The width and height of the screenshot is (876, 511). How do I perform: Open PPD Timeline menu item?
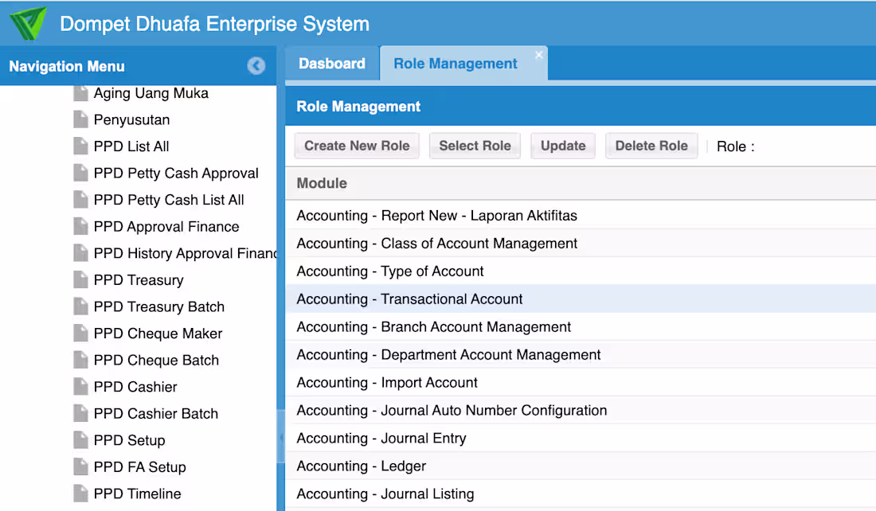point(138,493)
